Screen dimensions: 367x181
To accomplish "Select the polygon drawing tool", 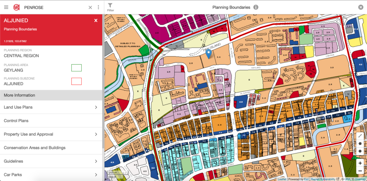I will [x=360, y=143].
